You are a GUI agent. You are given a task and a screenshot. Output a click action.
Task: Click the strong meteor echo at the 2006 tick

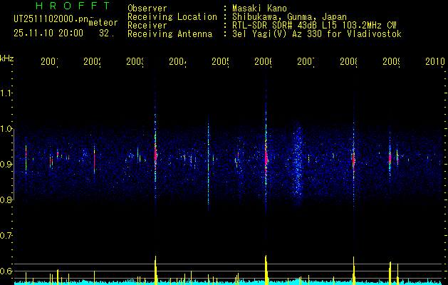click(x=266, y=159)
